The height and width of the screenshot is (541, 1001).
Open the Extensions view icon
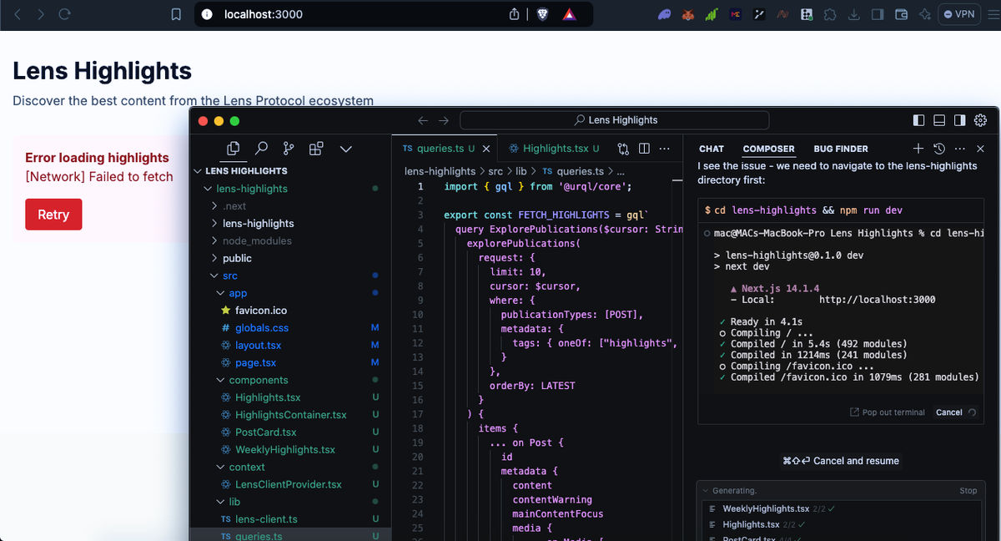(316, 149)
